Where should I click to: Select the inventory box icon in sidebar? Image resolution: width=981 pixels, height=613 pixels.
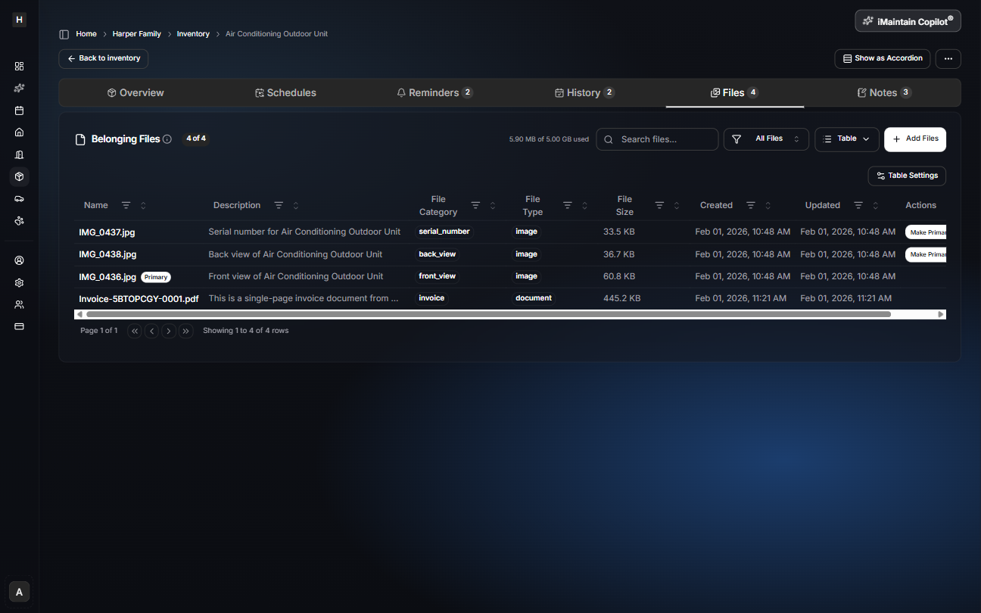(20, 176)
